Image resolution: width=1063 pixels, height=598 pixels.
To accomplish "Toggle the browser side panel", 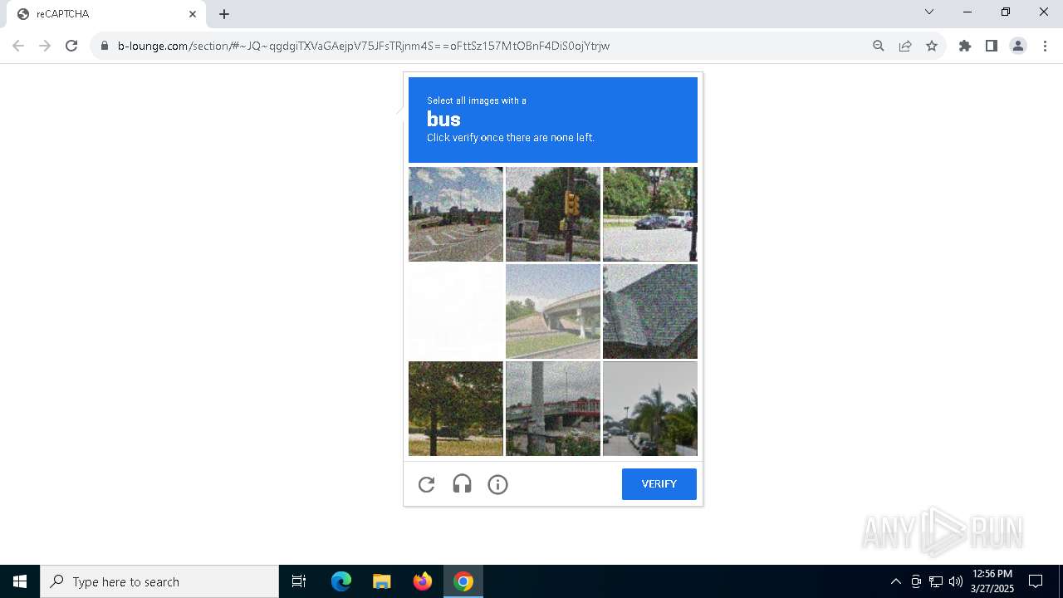I will coord(992,46).
